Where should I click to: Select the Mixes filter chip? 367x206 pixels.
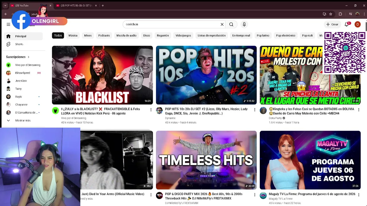tap(88, 35)
